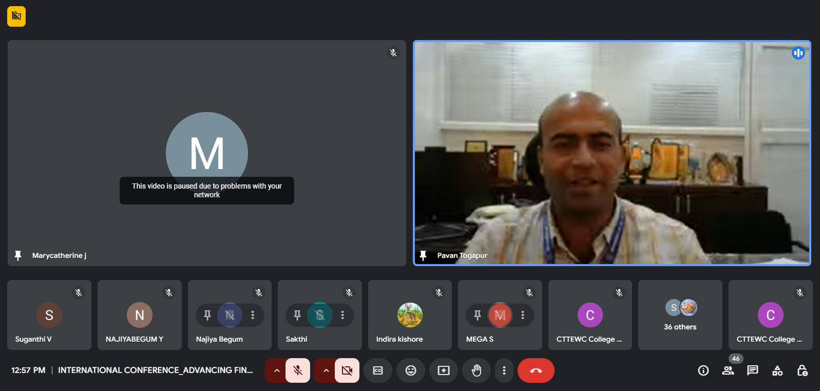Click muted mic icon on Najiya Begum tile
Image resolution: width=820 pixels, height=391 pixels.
click(259, 293)
